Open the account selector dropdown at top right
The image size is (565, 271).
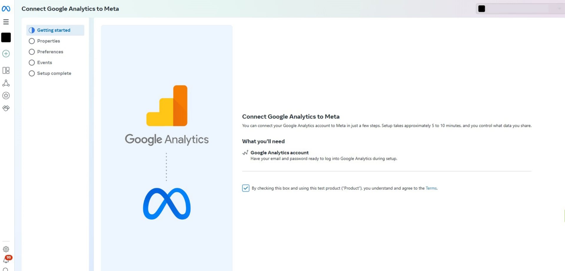pos(520,9)
